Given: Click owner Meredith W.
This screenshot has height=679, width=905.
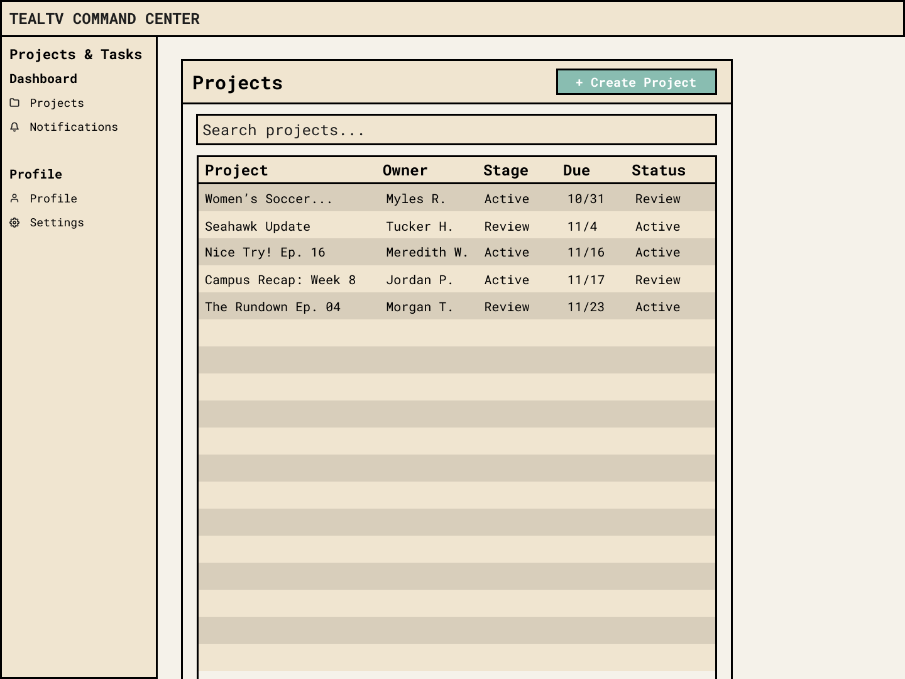Looking at the screenshot, I should click(427, 253).
